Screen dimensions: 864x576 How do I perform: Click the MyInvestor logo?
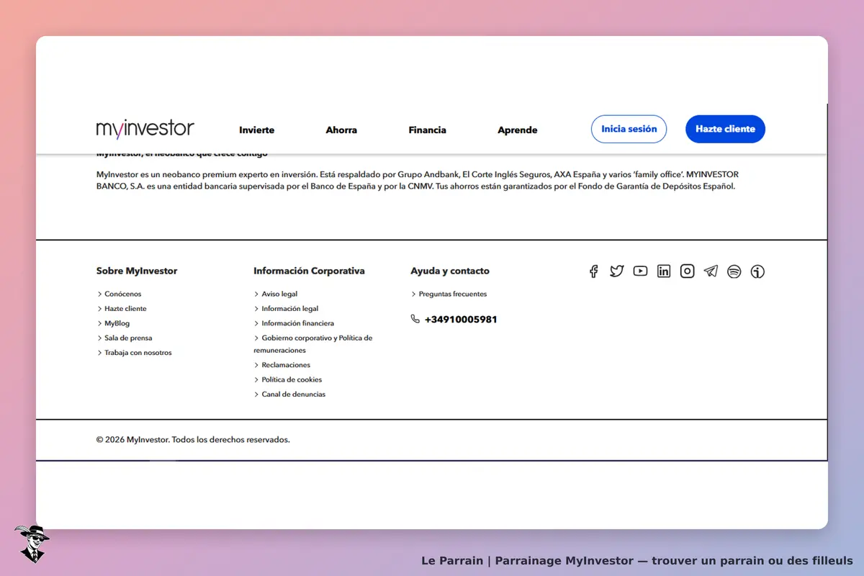click(145, 129)
